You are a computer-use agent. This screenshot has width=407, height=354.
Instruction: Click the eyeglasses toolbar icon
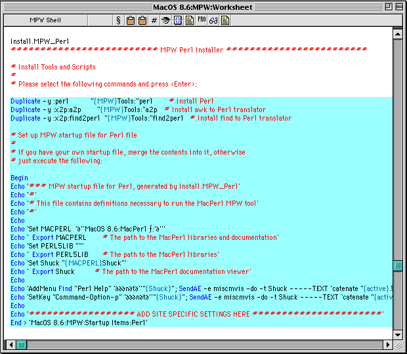[x=213, y=20]
